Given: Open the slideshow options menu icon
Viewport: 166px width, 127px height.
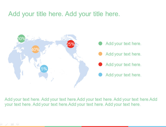Looking at the screenshot, I should (12, 124).
